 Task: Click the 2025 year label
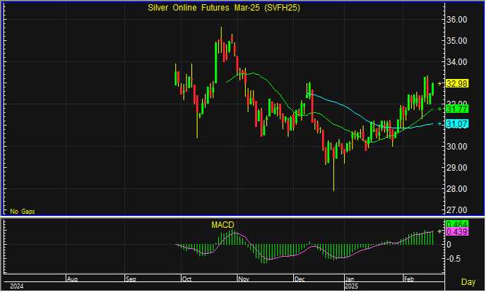click(x=351, y=286)
